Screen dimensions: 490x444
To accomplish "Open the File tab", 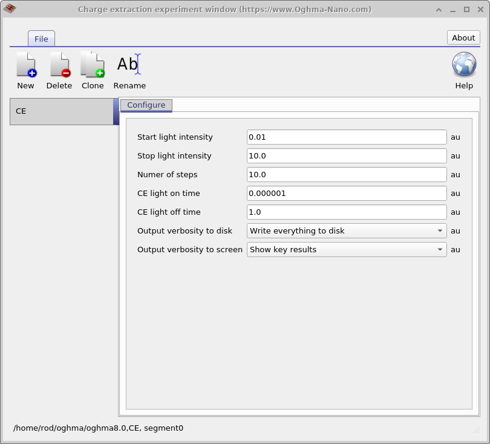I will click(41, 38).
